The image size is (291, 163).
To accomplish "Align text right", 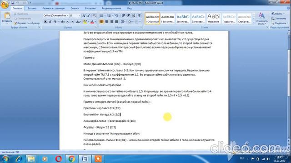I will click(111, 22).
